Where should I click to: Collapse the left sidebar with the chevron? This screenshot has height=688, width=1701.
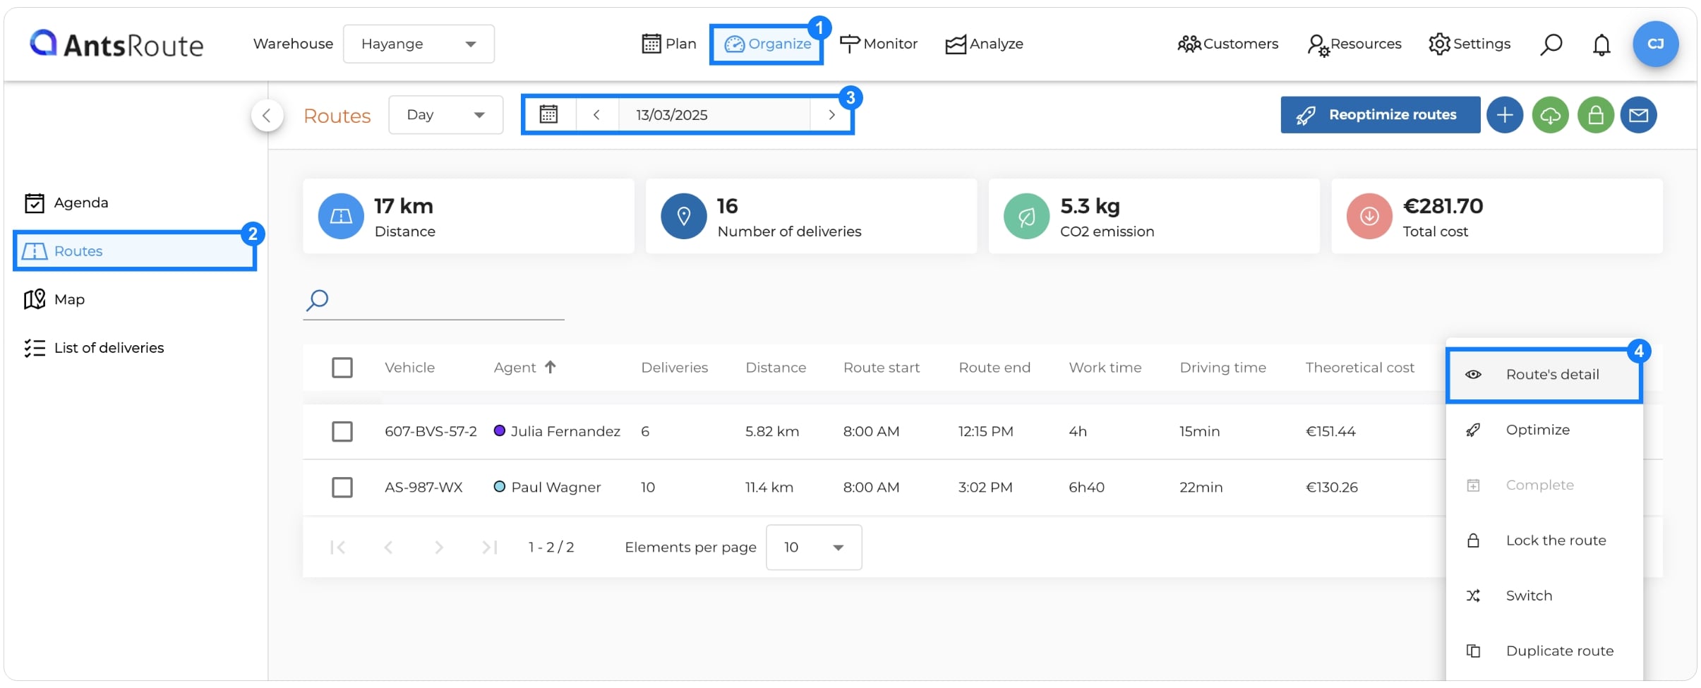(x=267, y=115)
